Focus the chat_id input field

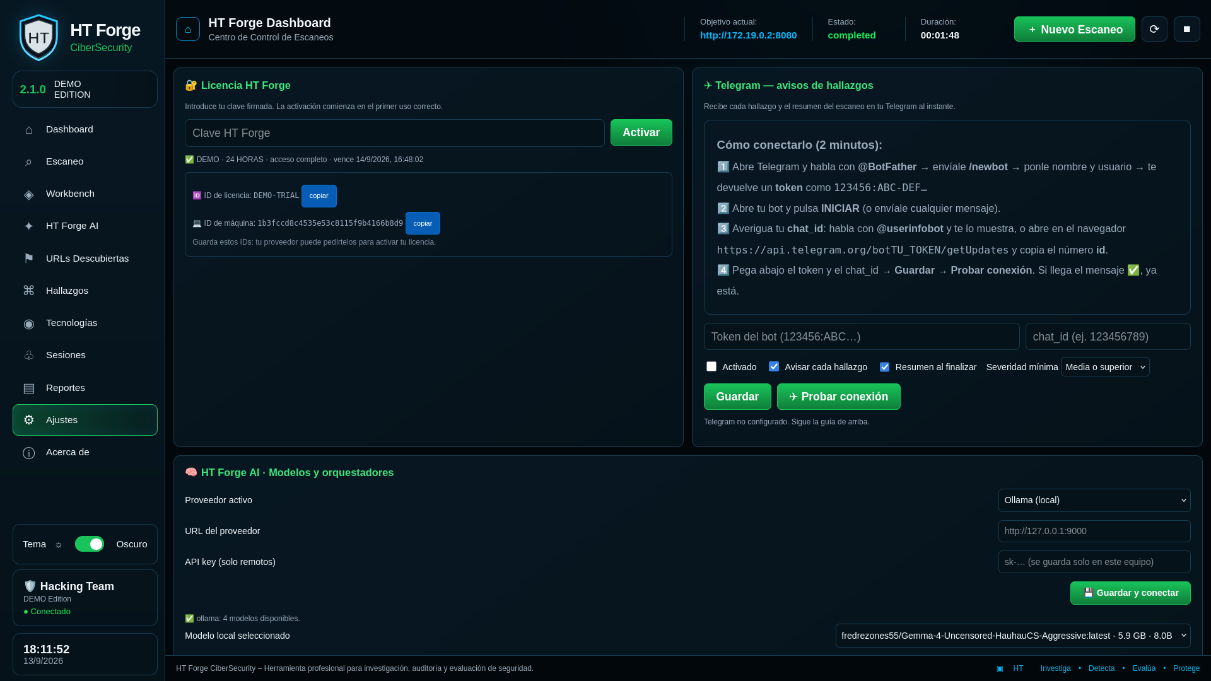(x=1108, y=337)
